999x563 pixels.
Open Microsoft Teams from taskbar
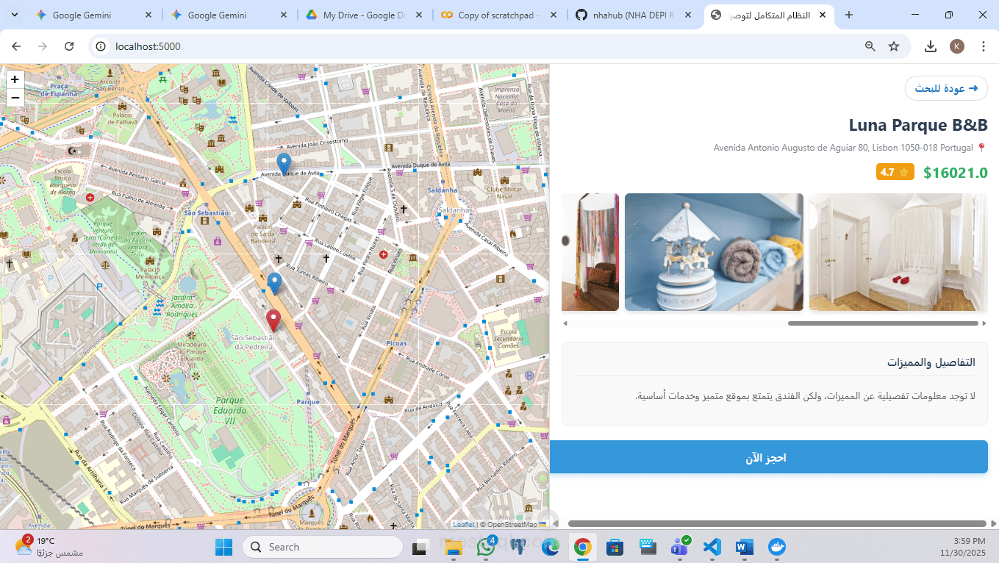tap(679, 547)
